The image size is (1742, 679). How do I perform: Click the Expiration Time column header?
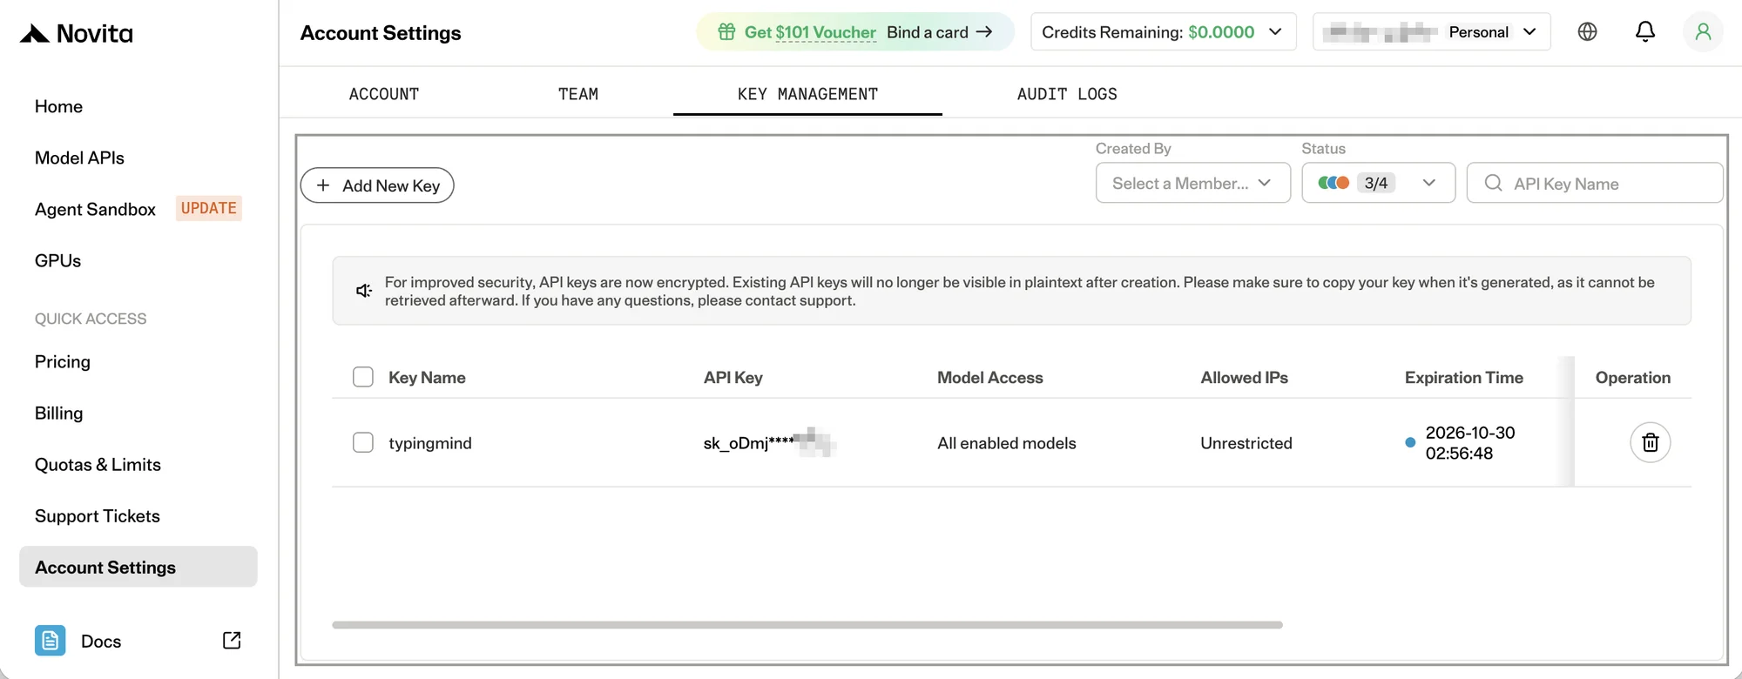coord(1463,377)
